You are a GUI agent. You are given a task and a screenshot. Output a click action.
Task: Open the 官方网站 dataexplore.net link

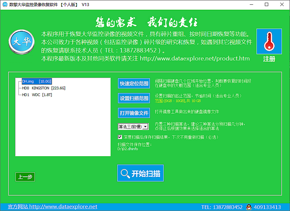(x=53, y=207)
